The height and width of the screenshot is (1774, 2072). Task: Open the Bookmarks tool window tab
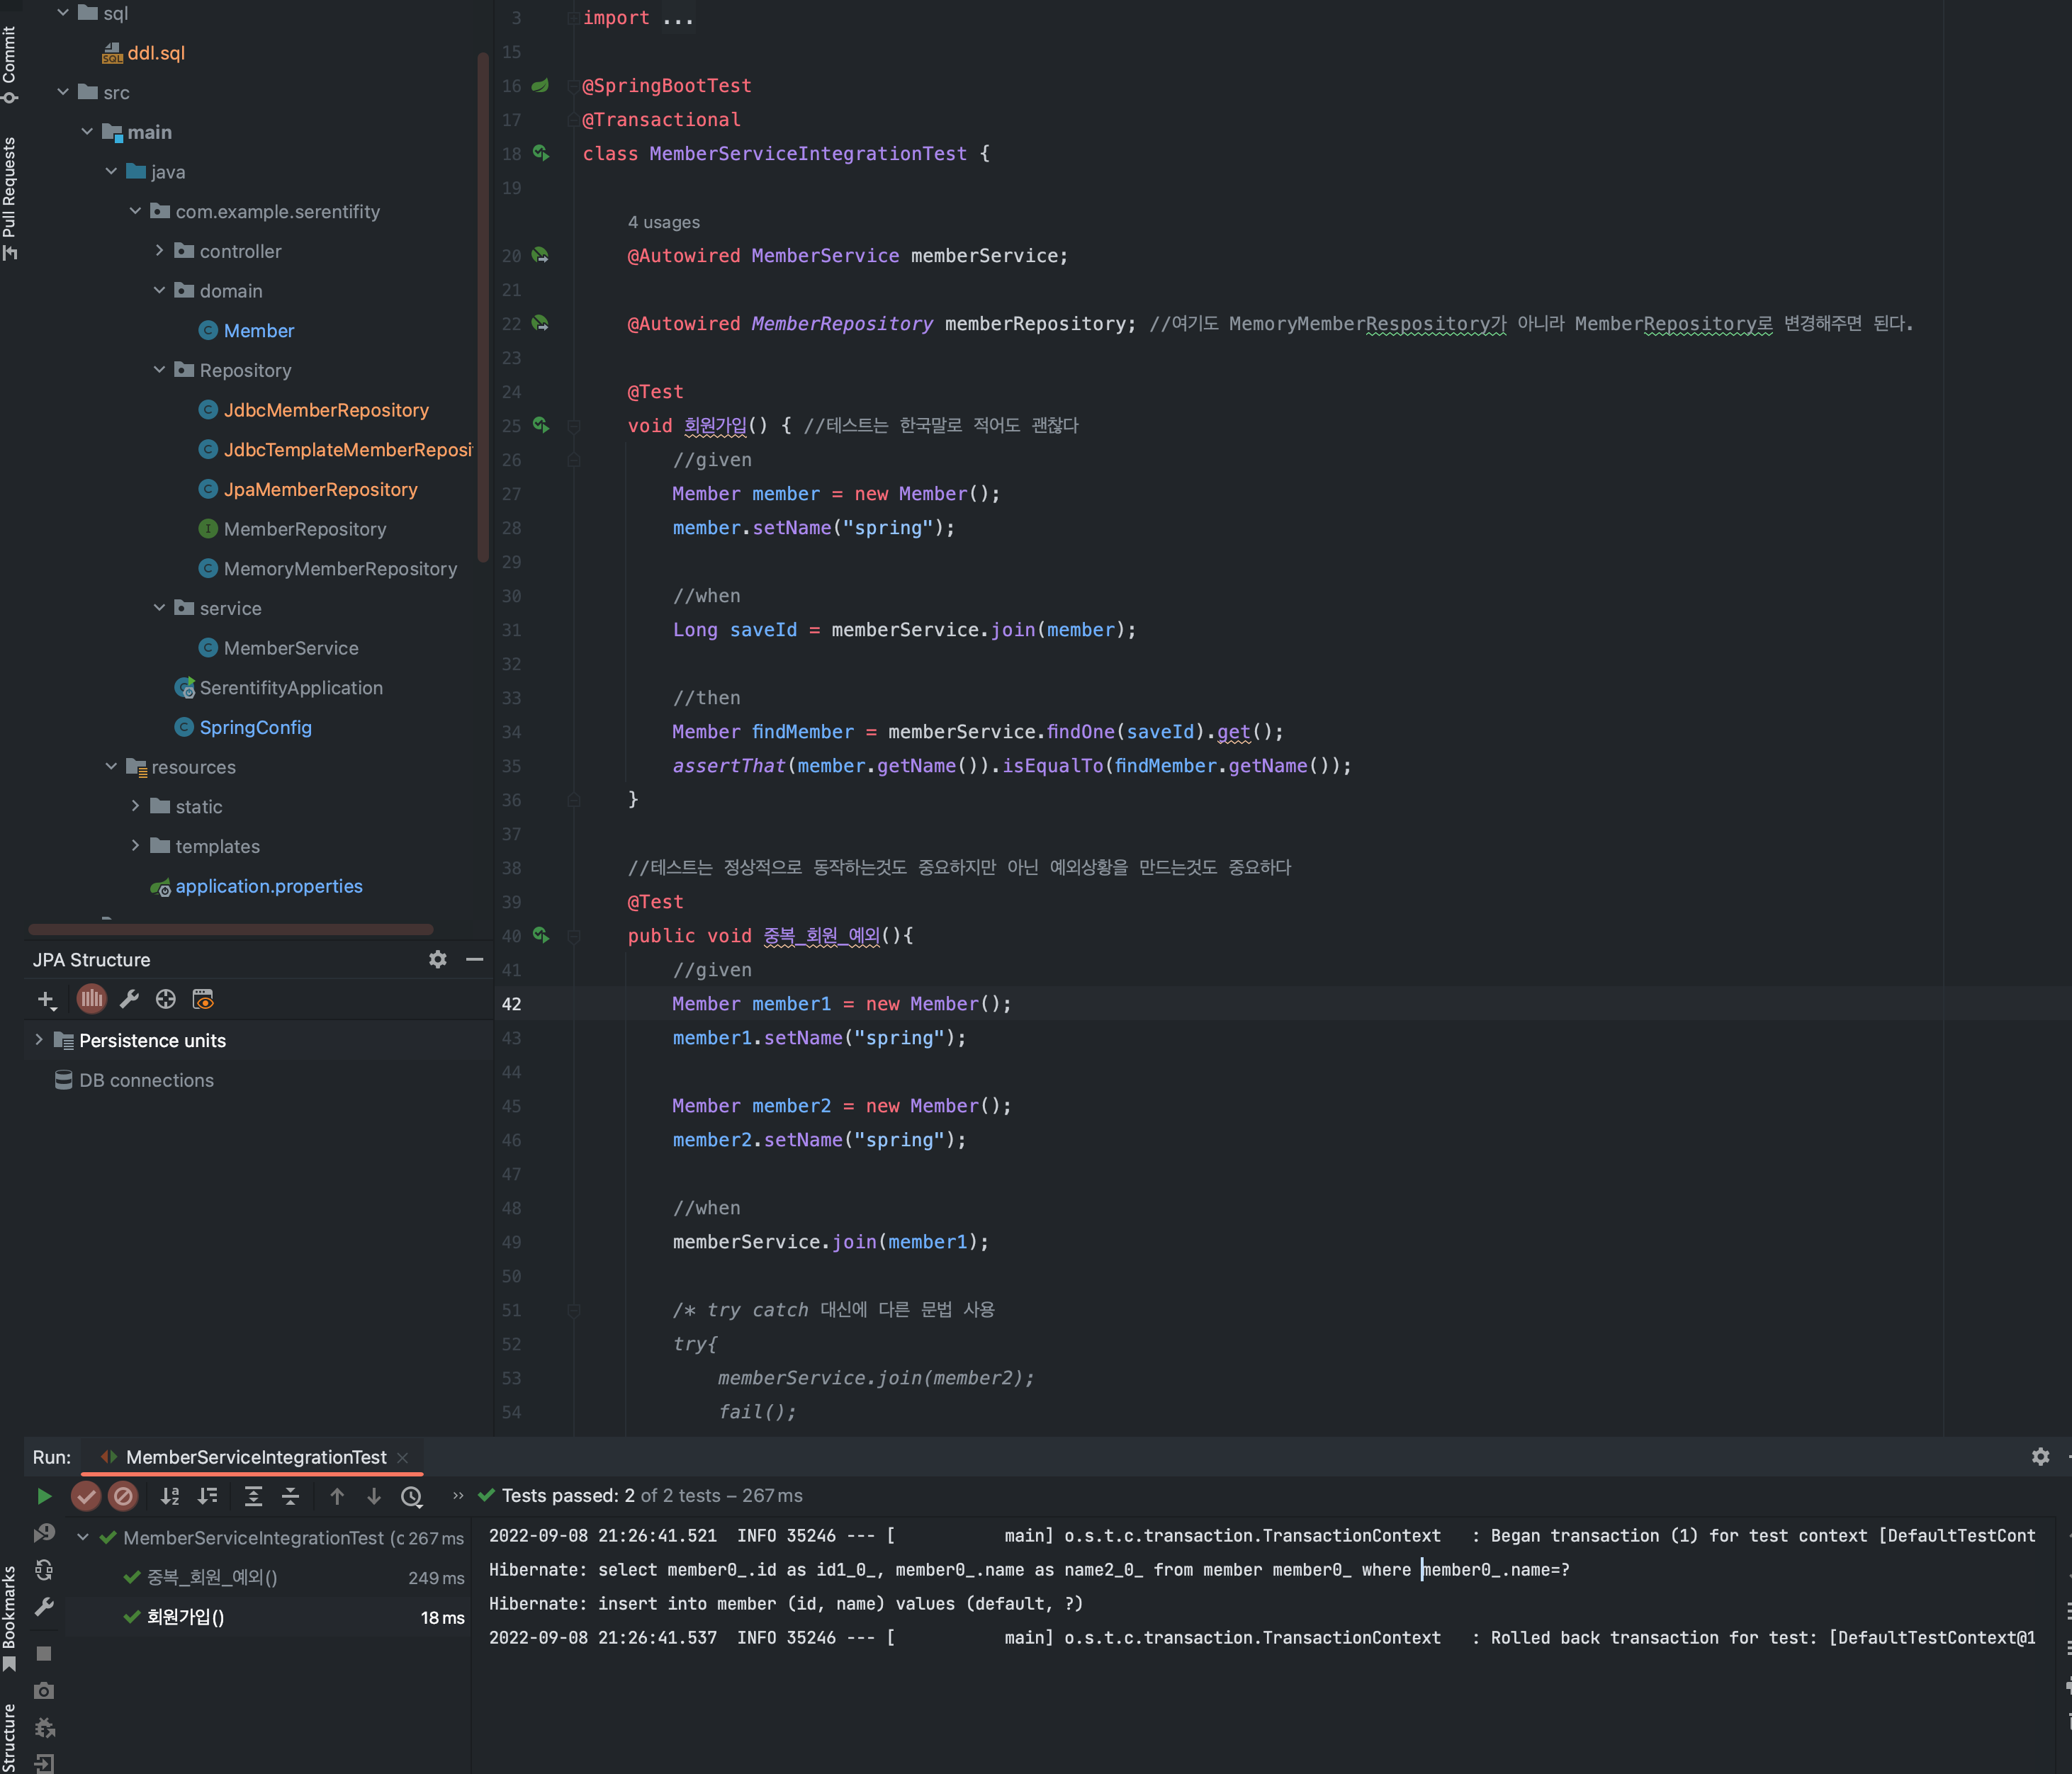tap(10, 1617)
